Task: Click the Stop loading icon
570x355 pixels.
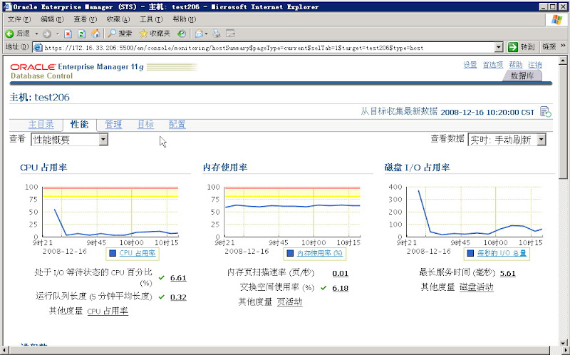Action: [68, 34]
